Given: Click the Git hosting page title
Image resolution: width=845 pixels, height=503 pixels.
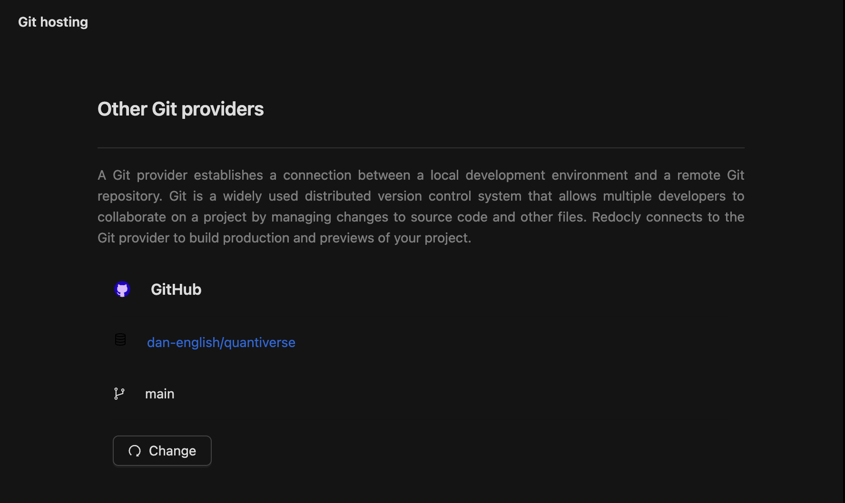Looking at the screenshot, I should [x=53, y=22].
